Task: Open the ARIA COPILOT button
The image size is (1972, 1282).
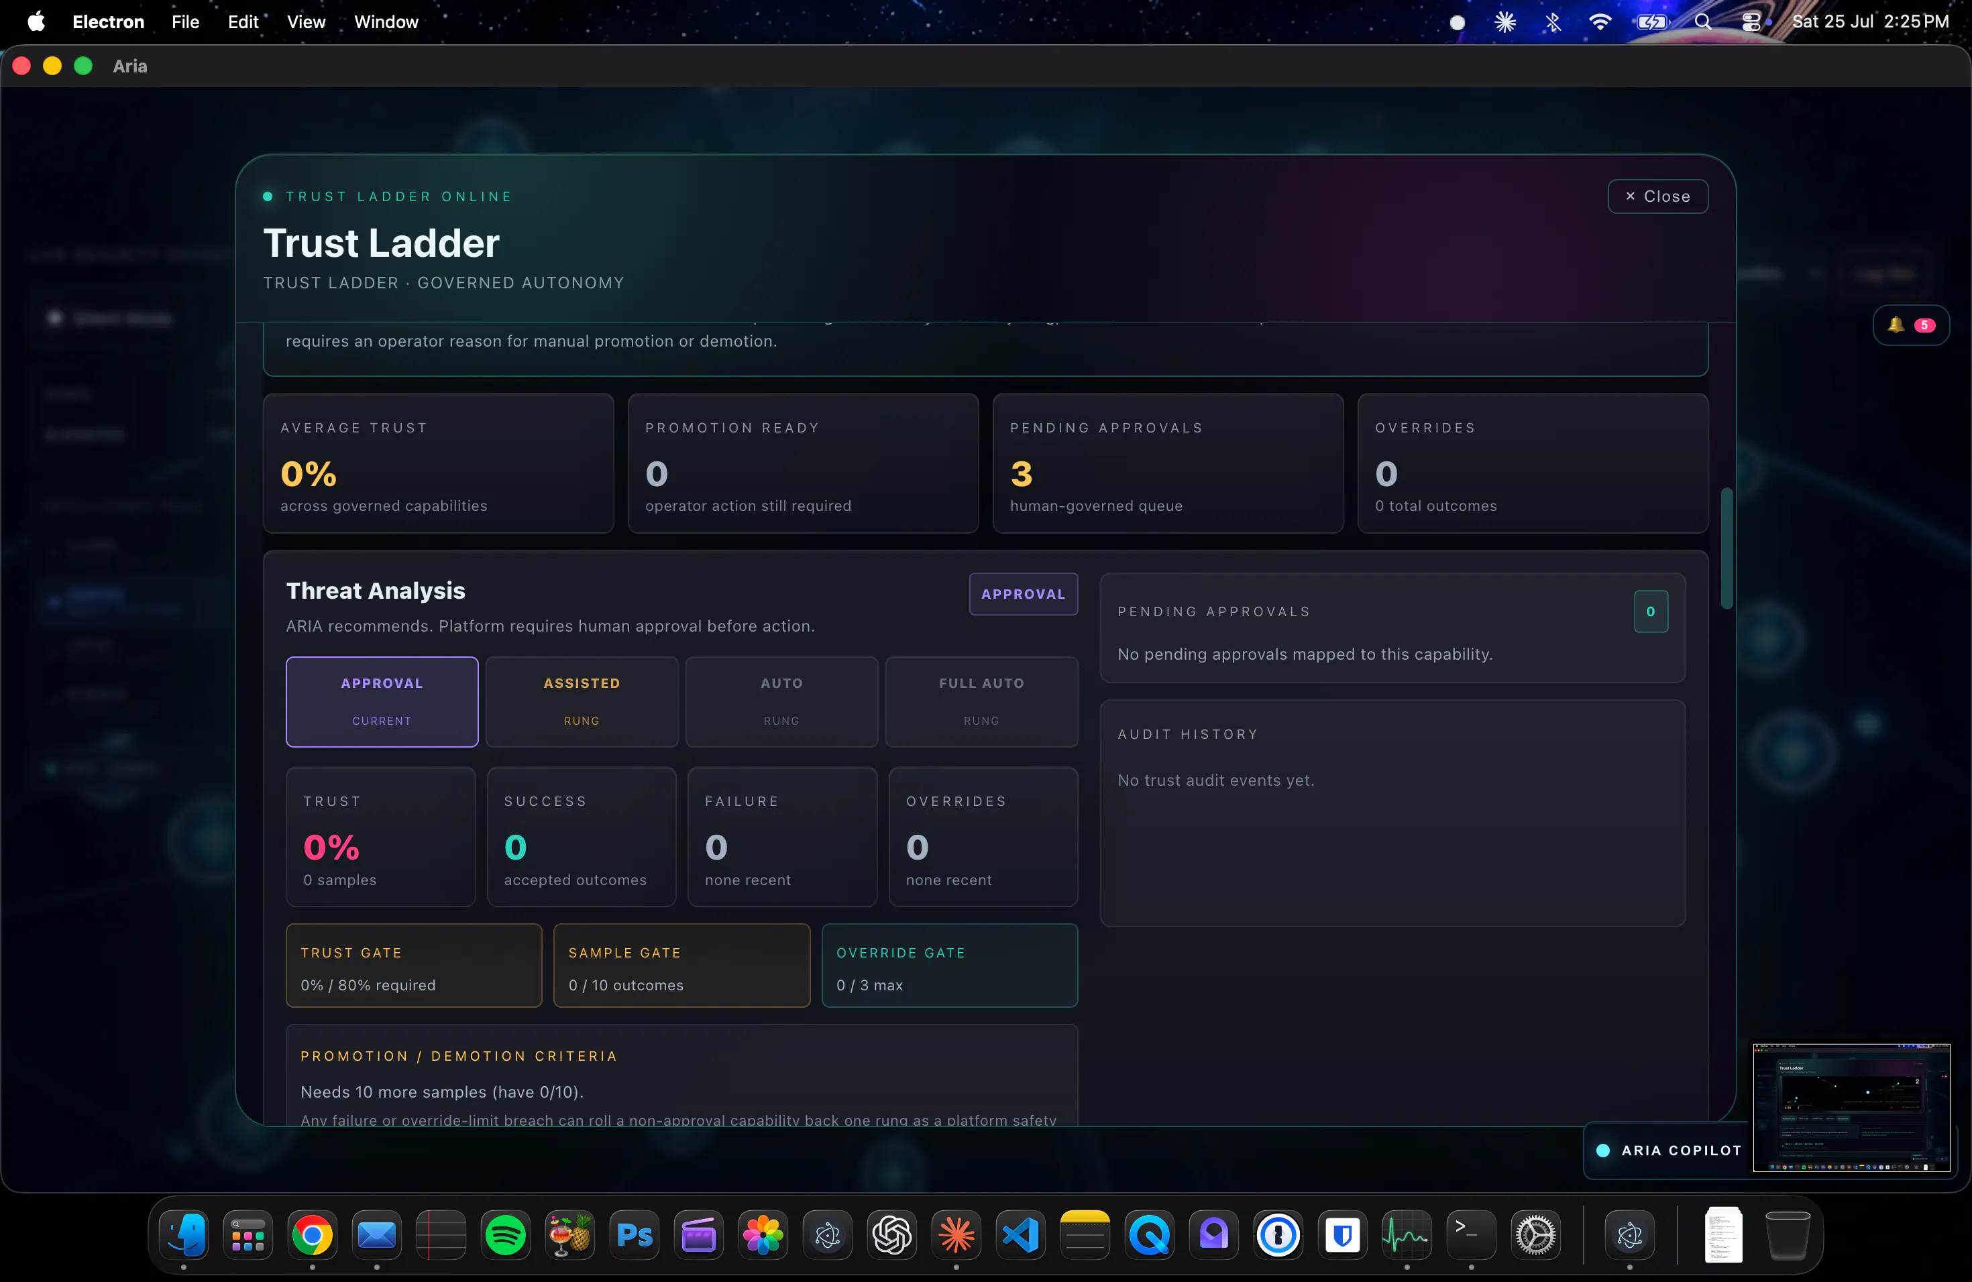Action: [x=1668, y=1149]
